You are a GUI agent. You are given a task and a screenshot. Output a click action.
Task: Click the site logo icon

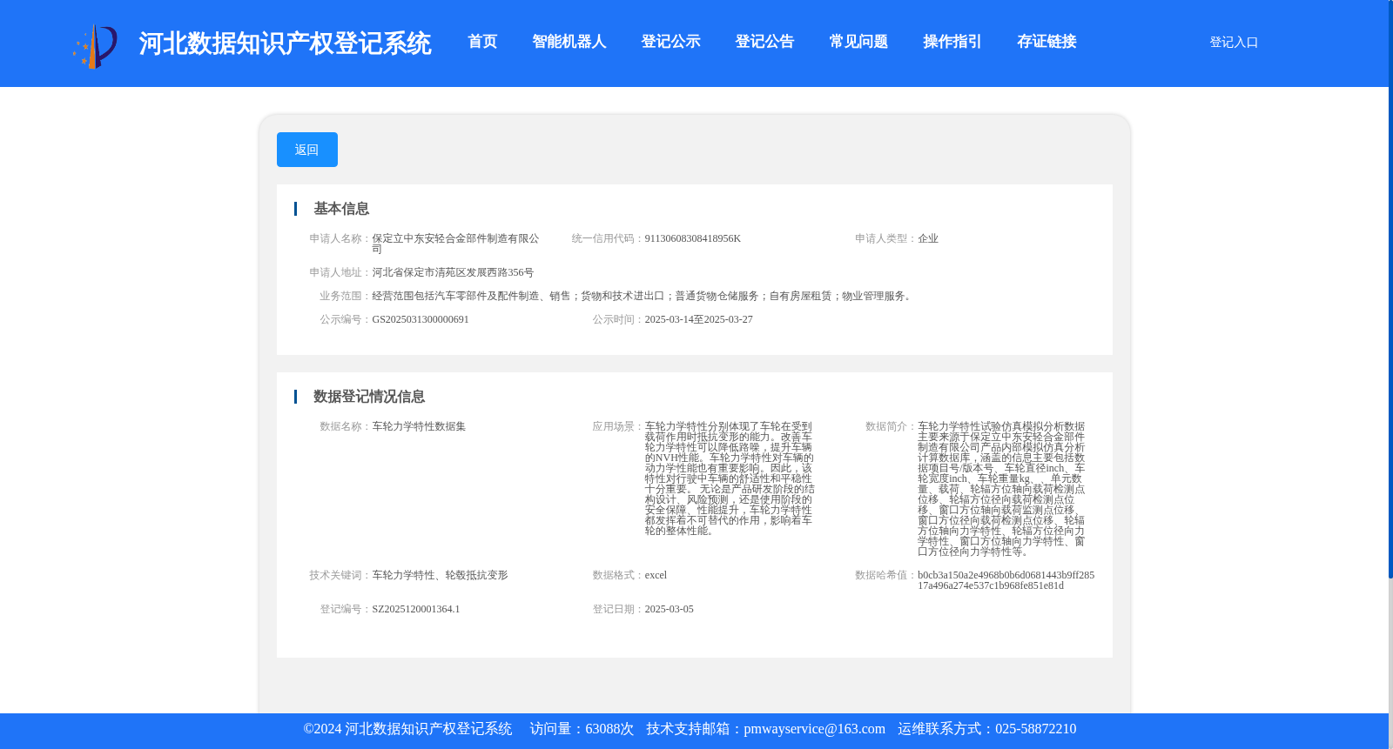pos(95,46)
